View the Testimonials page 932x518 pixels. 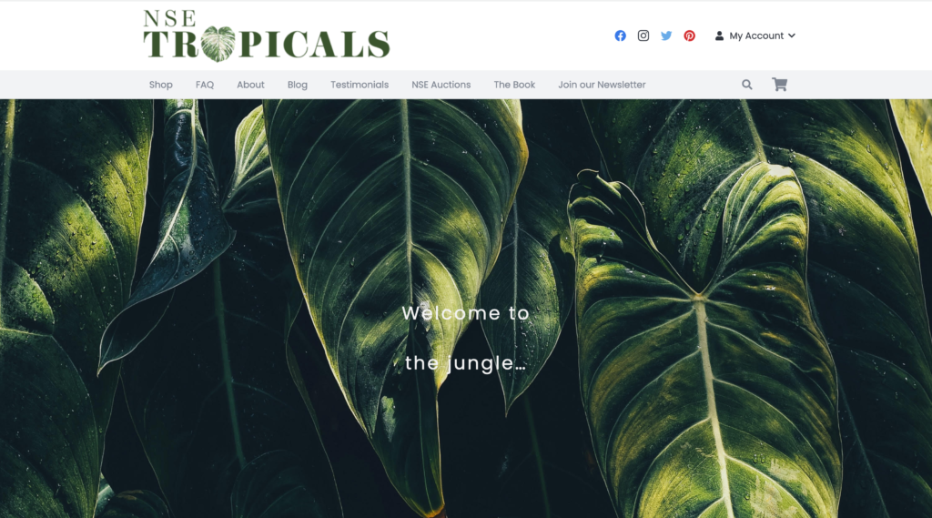[360, 85]
